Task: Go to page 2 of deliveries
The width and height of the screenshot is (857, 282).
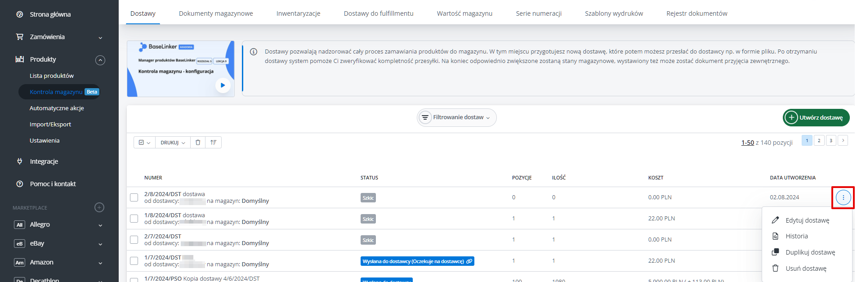Action: pyautogui.click(x=819, y=140)
